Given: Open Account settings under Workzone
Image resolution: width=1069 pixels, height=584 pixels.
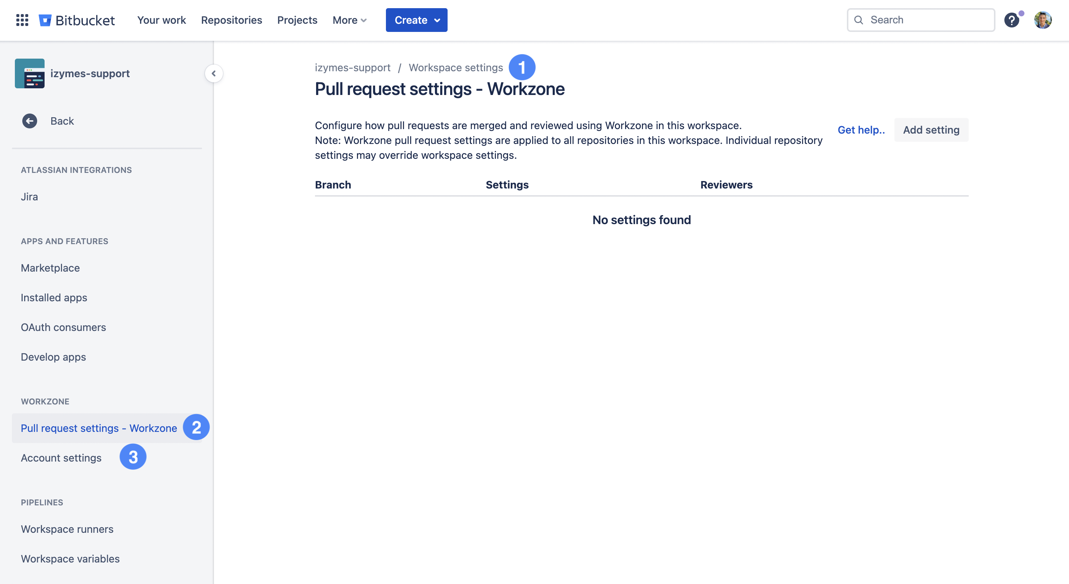Looking at the screenshot, I should coord(61,457).
